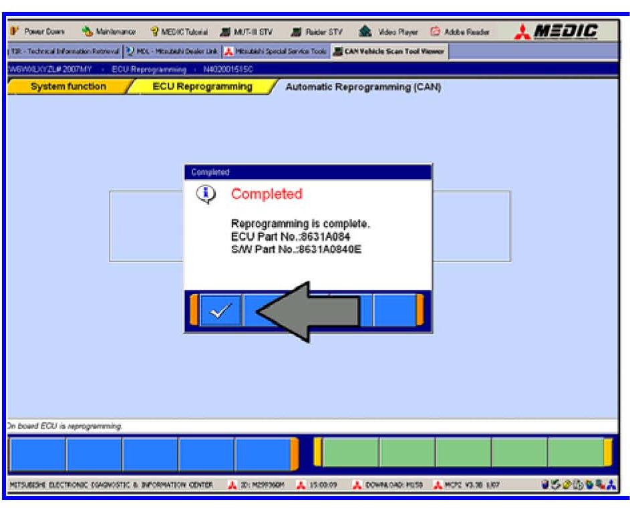Start MUT-III STV application
630x510 pixels.
coord(247,31)
